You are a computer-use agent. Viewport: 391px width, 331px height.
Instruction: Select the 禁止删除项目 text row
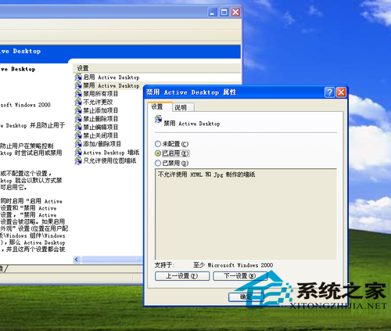tap(101, 119)
